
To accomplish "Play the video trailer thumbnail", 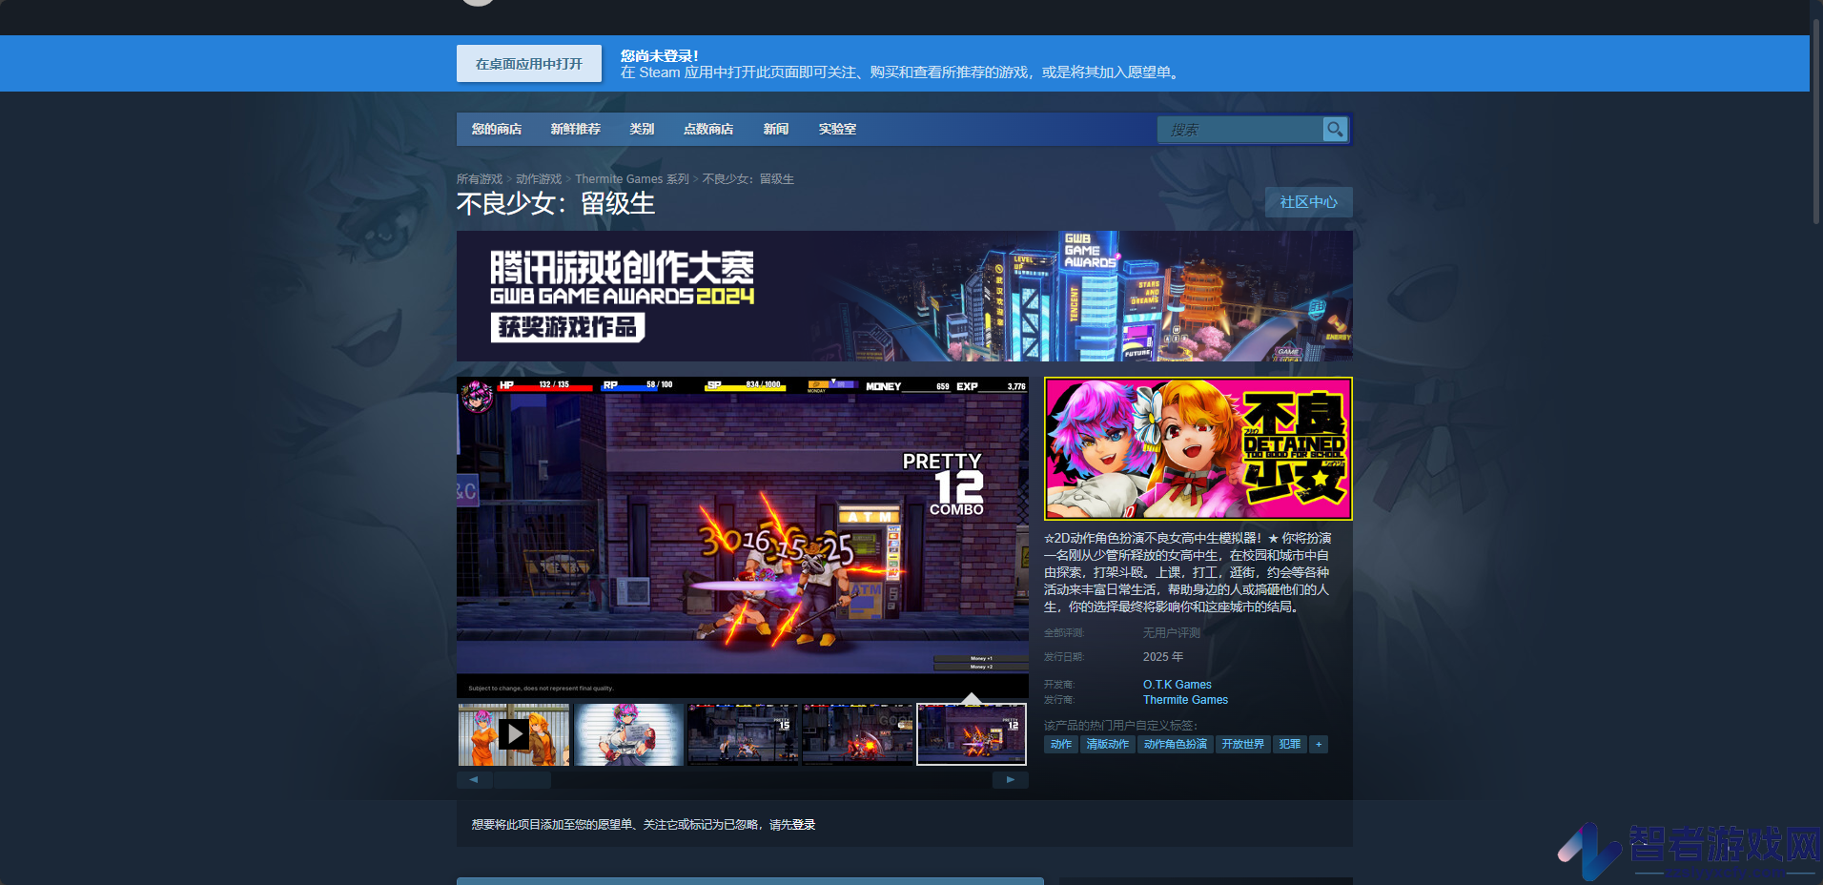I will coord(514,734).
